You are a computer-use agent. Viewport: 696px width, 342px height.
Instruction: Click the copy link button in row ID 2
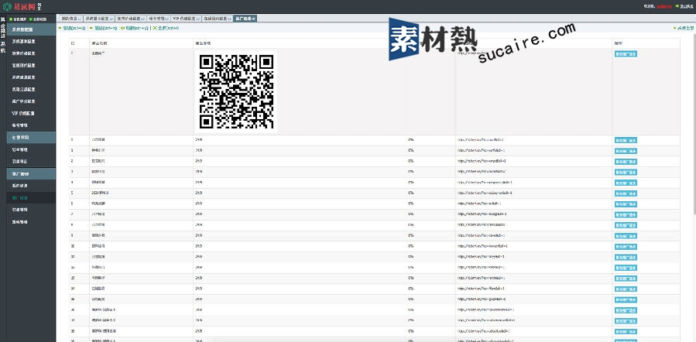(626, 161)
